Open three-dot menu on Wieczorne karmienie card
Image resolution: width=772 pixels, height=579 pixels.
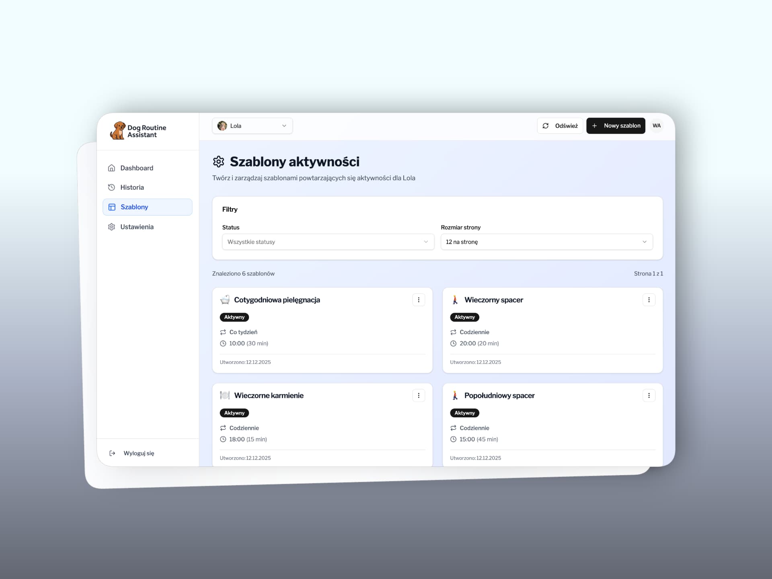coord(419,395)
